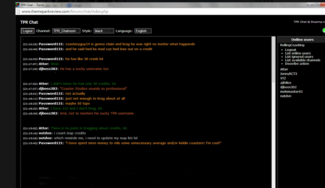
Task: Click molemaster43 in online users panel
Action: pos(291,91)
